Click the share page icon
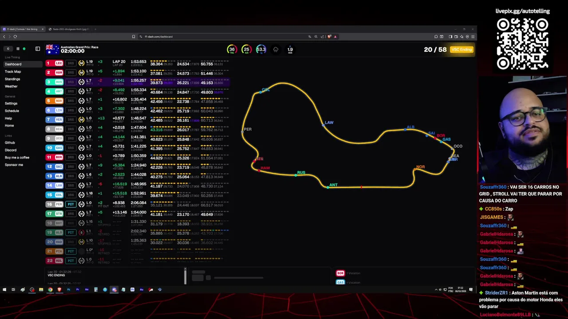Image resolution: width=568 pixels, height=319 pixels. coord(322,37)
